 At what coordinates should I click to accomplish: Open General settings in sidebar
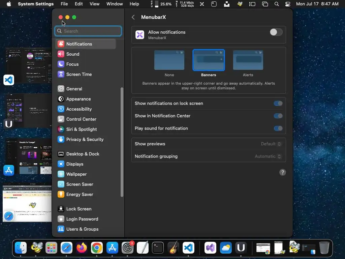pyautogui.click(x=86, y=89)
